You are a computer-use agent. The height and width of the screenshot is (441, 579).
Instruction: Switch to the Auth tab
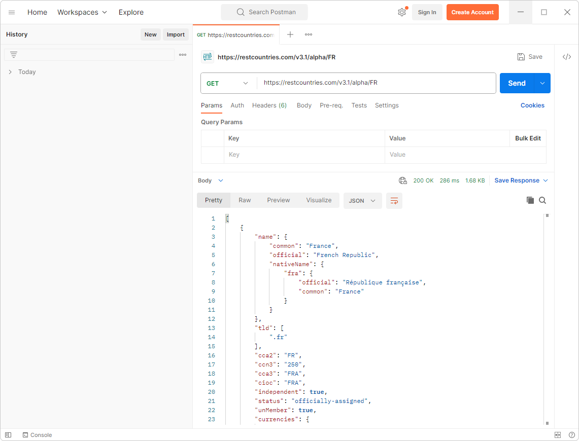pyautogui.click(x=237, y=105)
